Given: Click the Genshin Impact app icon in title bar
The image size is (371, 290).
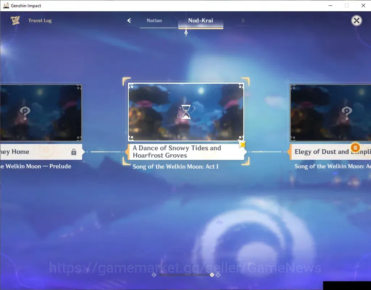Looking at the screenshot, I should pos(6,5).
